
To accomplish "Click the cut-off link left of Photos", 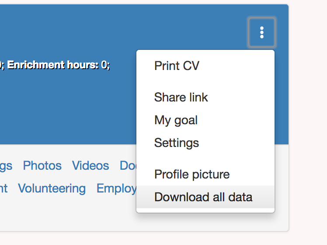I will (6, 166).
